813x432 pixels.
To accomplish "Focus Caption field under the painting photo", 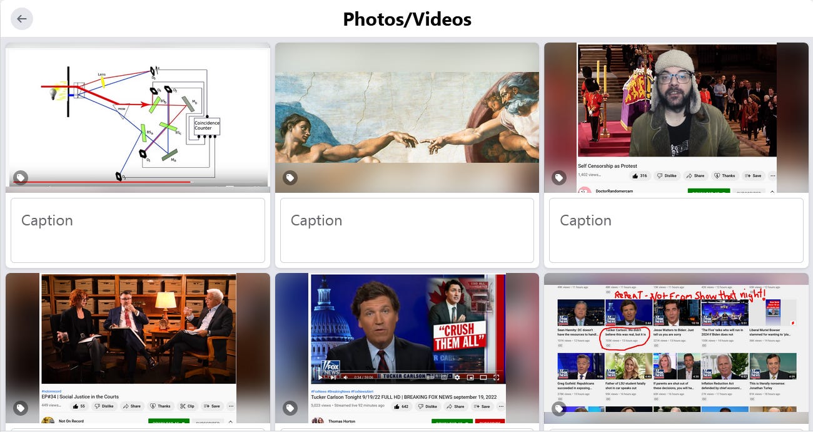I will (x=407, y=230).
